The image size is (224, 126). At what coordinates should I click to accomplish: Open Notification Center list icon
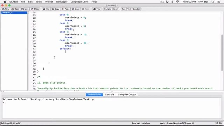218,2
